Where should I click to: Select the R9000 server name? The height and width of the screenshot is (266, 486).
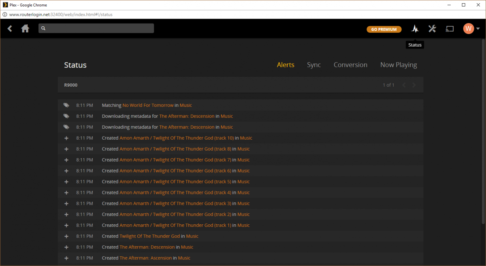[x=71, y=85]
